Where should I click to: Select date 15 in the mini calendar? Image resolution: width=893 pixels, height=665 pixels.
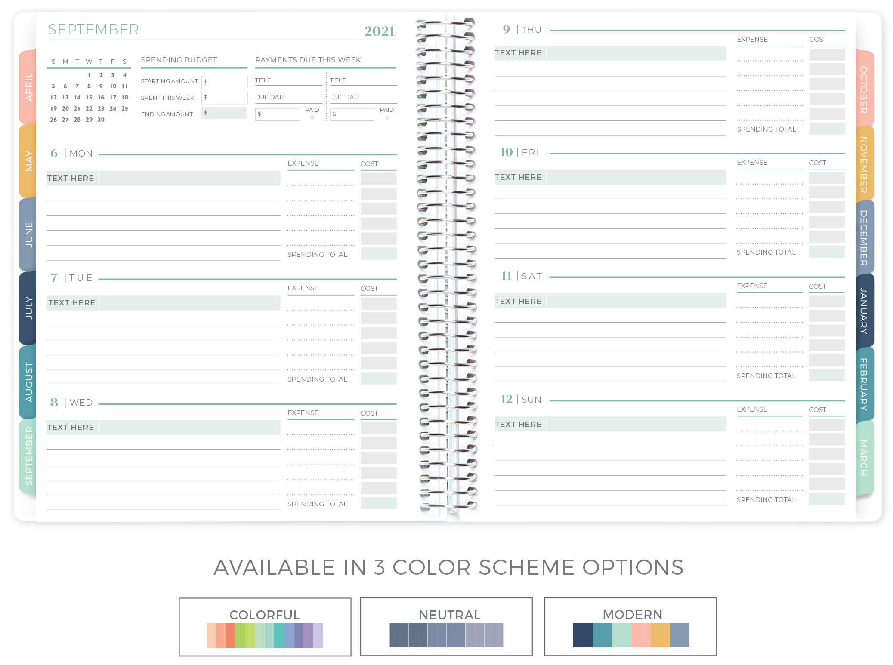tap(89, 97)
